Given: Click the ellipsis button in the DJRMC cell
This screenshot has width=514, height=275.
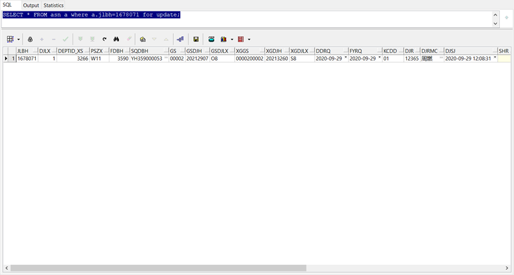Looking at the screenshot, I should pos(441,58).
